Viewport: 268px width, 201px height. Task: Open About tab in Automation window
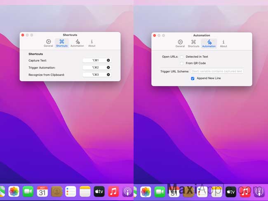(x=223, y=44)
